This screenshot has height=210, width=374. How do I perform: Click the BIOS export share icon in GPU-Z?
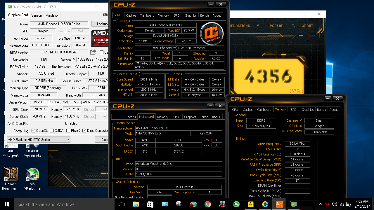click(x=93, y=52)
